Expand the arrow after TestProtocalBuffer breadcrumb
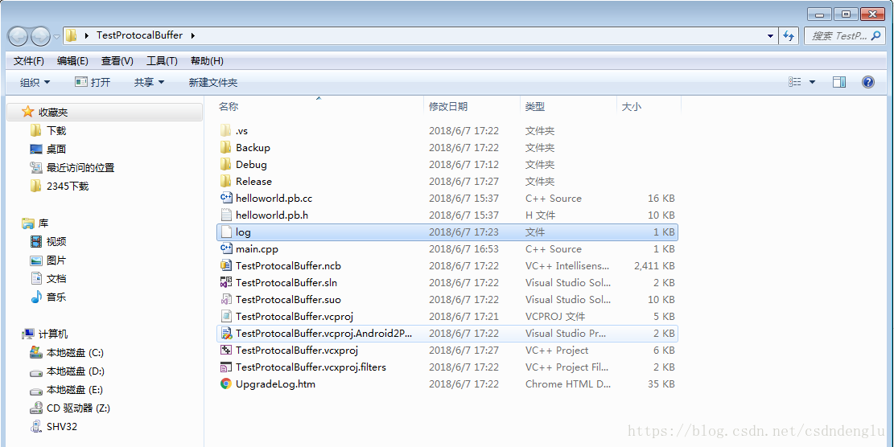The image size is (894, 447). tap(192, 35)
